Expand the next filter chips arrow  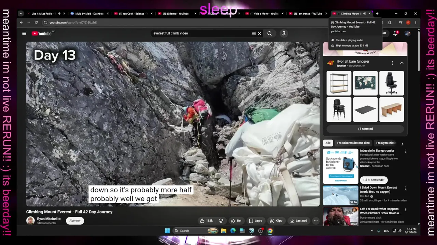(x=402, y=144)
